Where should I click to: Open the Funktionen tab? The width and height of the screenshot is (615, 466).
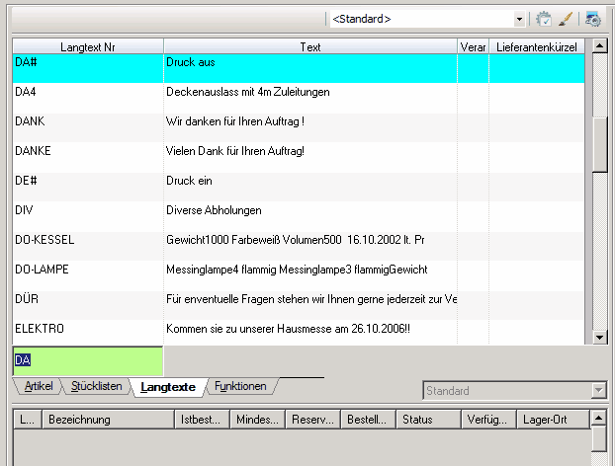(x=240, y=387)
